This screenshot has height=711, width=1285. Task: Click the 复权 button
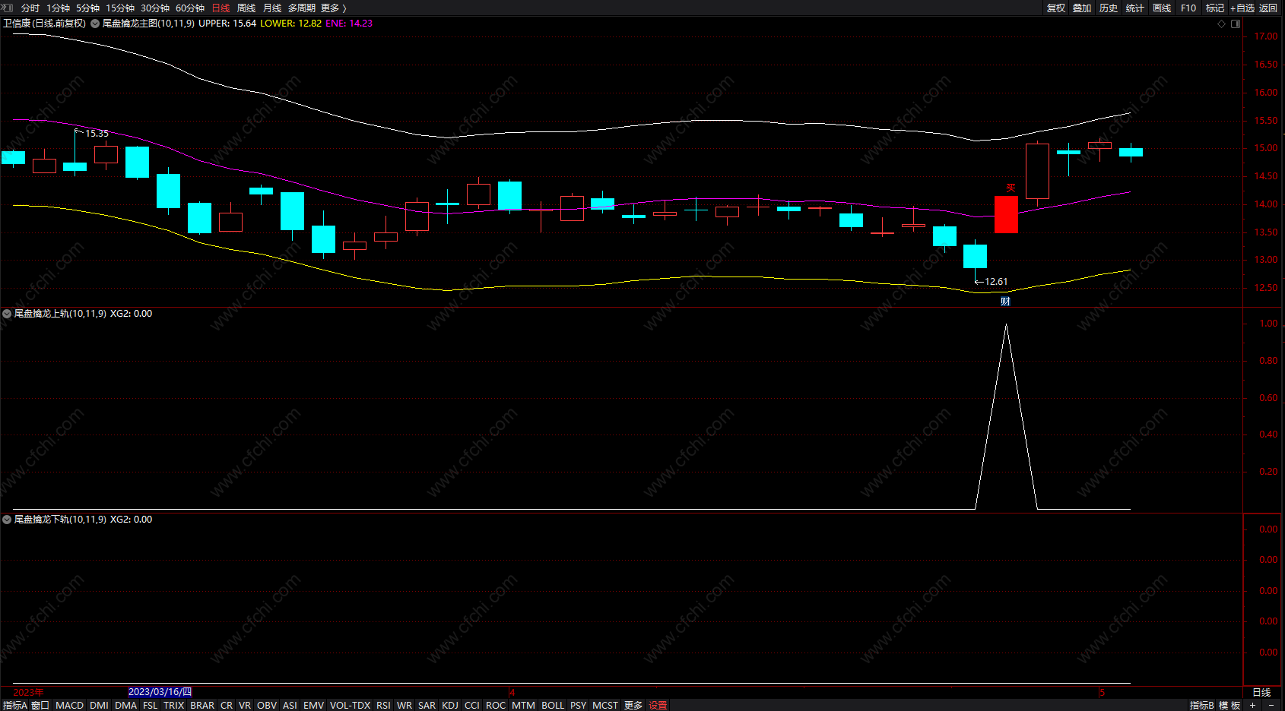[1056, 8]
